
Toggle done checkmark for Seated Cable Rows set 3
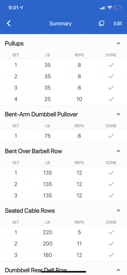pyautogui.click(x=111, y=255)
